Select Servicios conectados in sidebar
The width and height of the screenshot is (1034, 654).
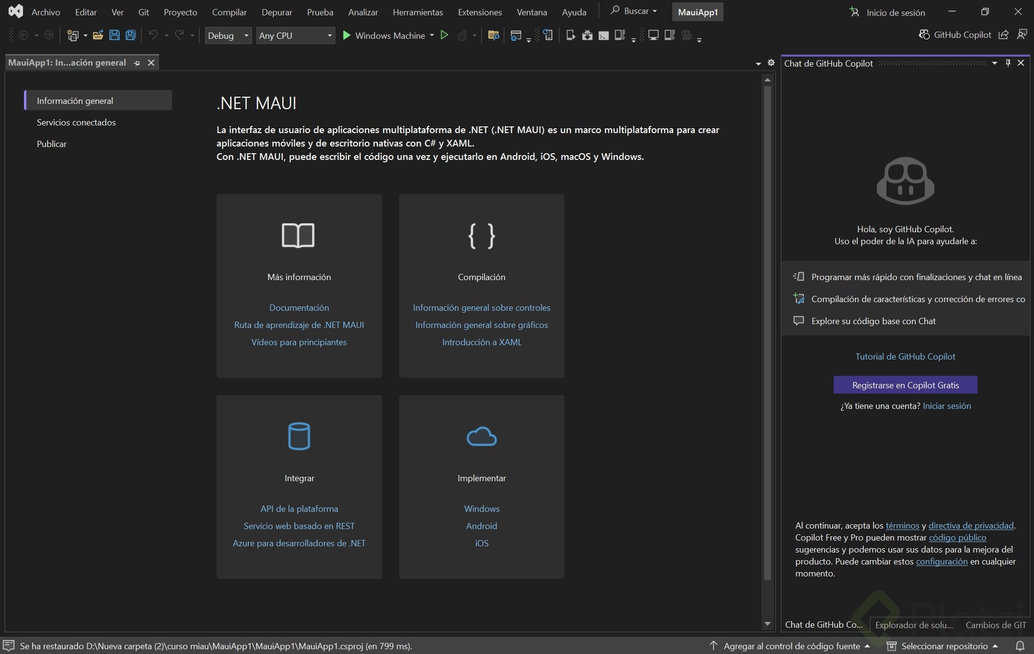[x=76, y=122]
